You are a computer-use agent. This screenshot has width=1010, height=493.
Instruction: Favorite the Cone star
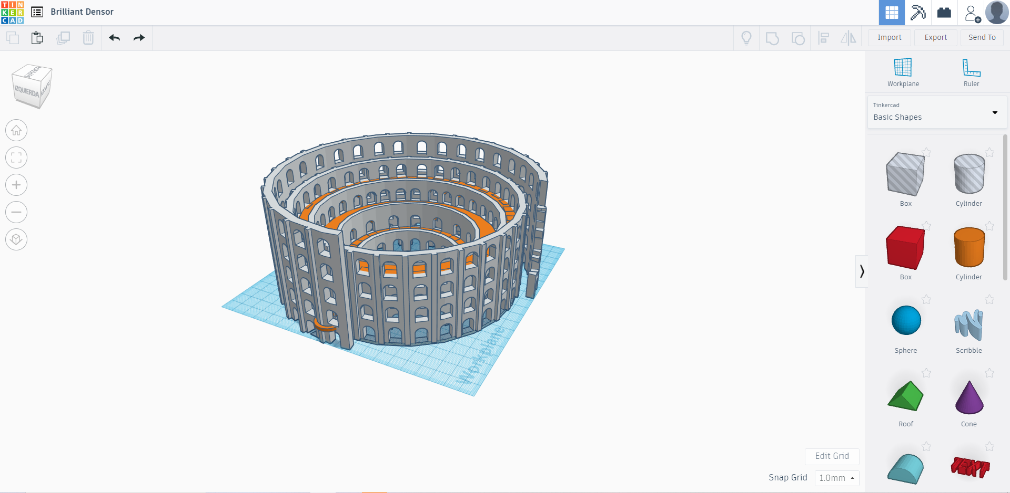click(x=989, y=373)
